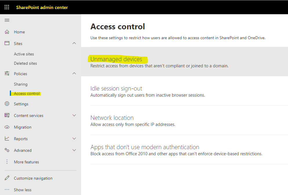Open Apps that don't use modern authentication
The image size is (288, 195).
(145, 147)
